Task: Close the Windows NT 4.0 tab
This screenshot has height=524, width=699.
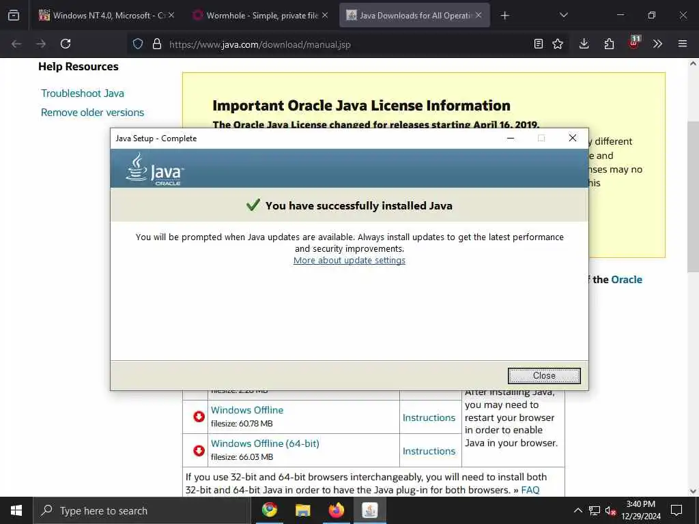Action: [x=171, y=15]
